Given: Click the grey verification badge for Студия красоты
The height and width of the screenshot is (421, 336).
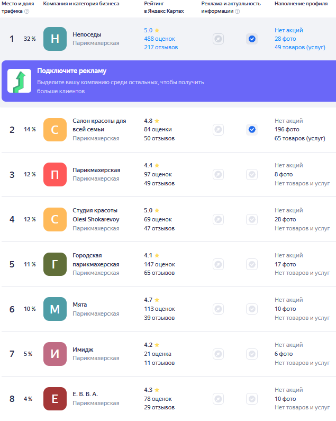Looking at the screenshot, I should (252, 219).
